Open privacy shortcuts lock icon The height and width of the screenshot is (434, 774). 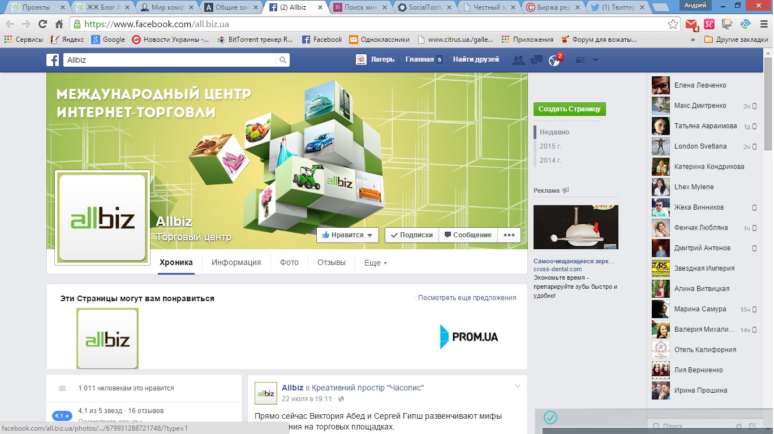580,60
